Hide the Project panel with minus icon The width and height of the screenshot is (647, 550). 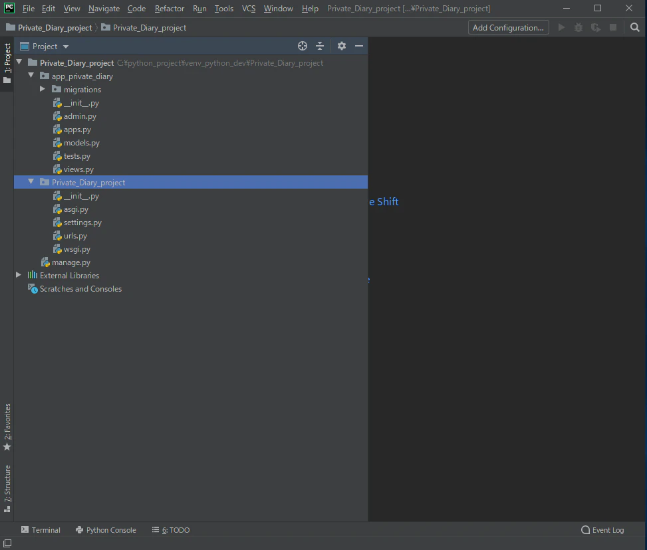359,46
